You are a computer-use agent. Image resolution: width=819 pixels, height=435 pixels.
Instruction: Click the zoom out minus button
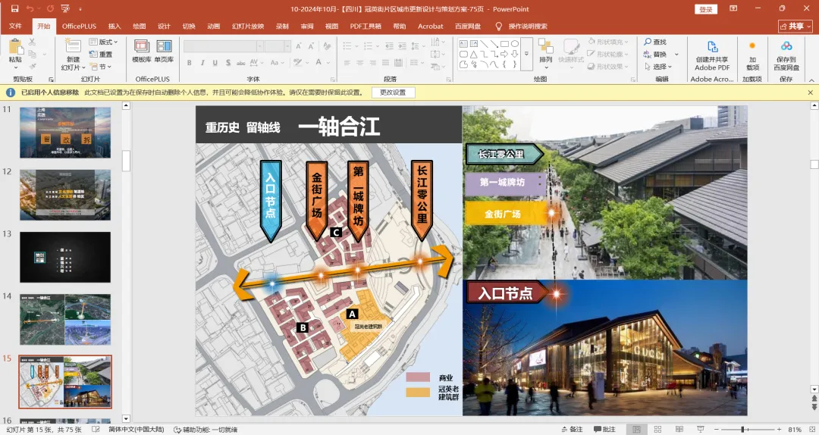(x=716, y=429)
